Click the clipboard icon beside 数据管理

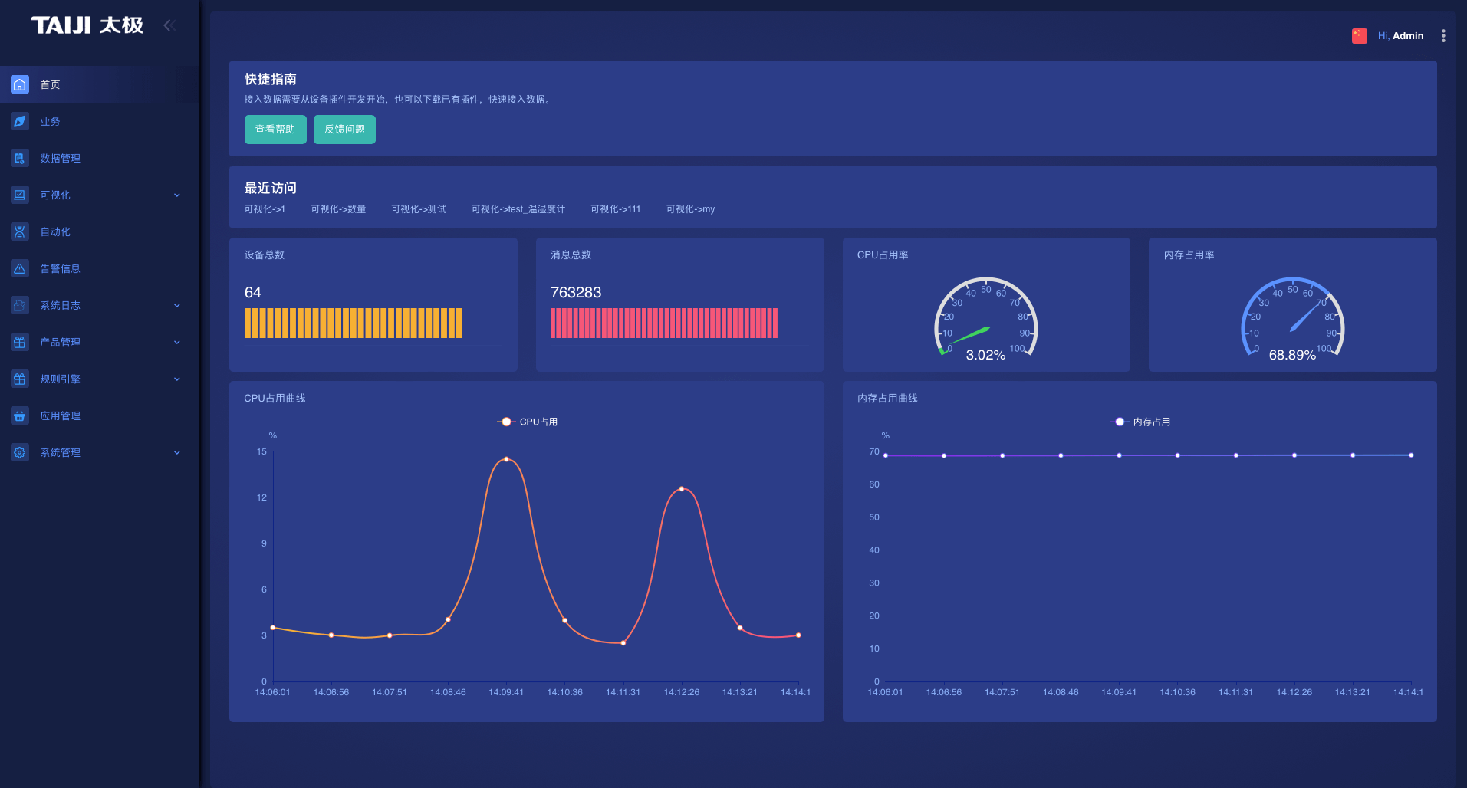[x=20, y=158]
